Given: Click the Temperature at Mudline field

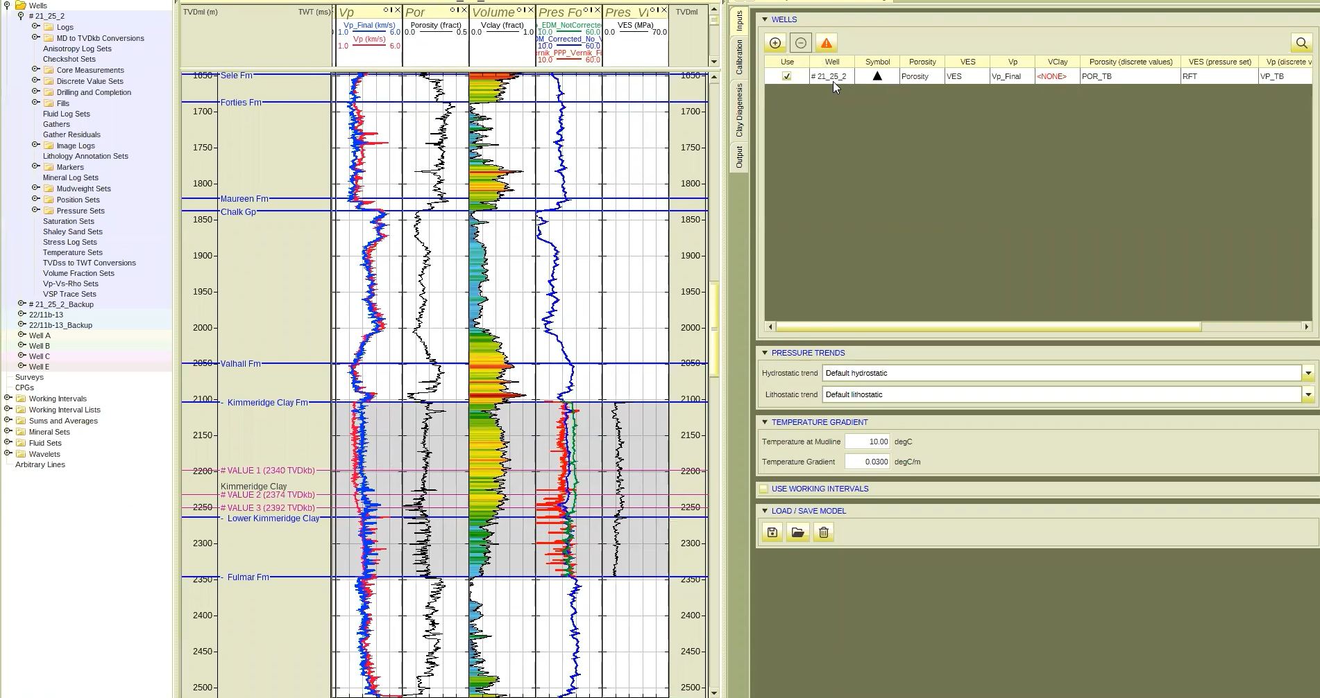Looking at the screenshot, I should point(868,442).
